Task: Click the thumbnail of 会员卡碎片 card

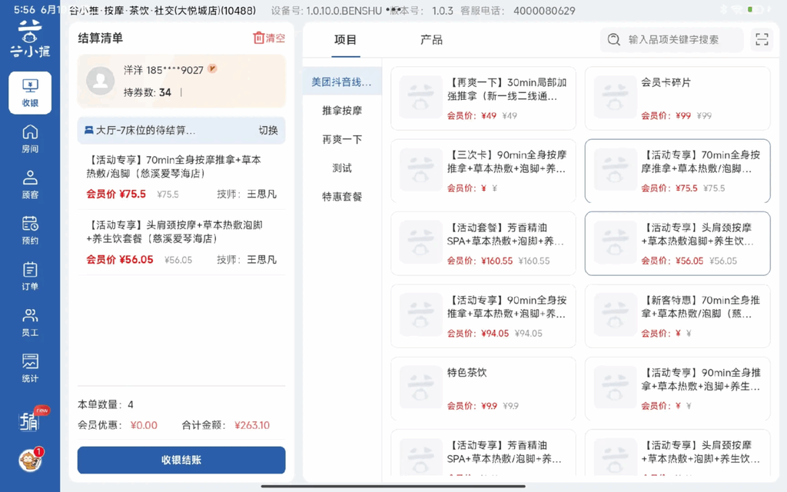Action: click(615, 97)
